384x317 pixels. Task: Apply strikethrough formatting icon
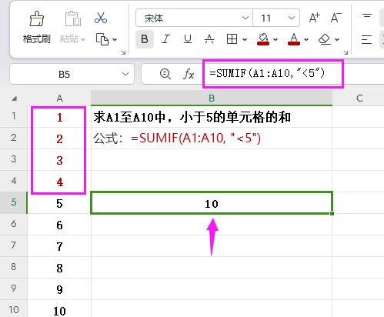209,39
